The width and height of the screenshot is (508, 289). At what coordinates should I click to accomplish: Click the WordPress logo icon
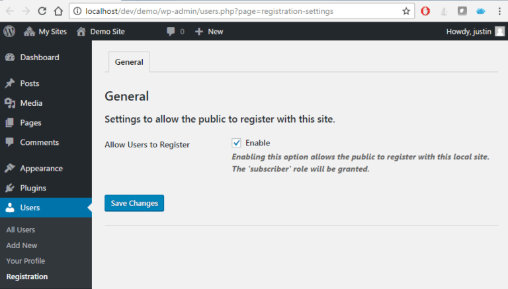coord(9,31)
